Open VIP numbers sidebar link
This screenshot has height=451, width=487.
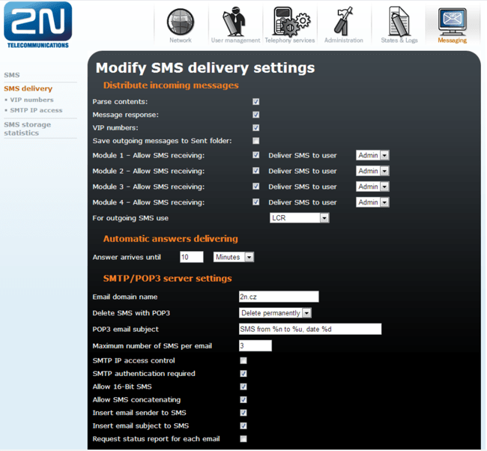[31, 100]
